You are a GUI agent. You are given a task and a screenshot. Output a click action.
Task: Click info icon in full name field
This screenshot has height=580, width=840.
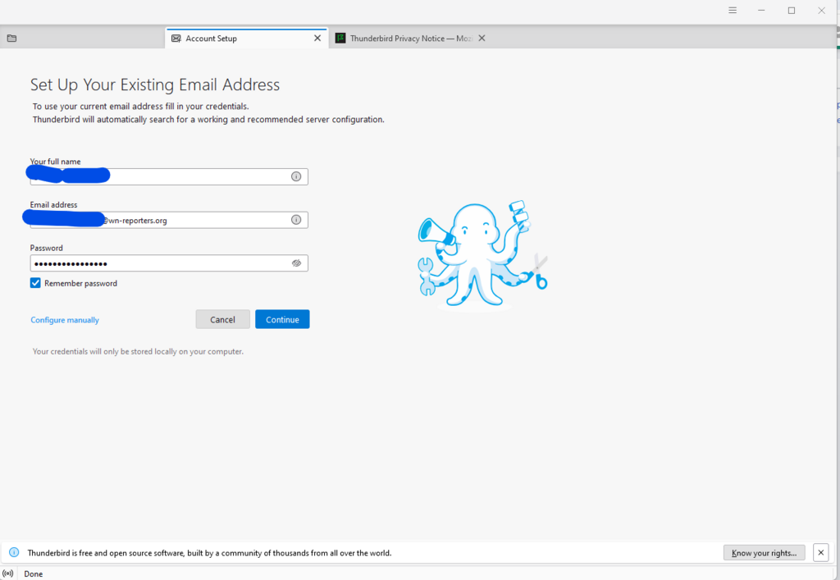(x=295, y=176)
